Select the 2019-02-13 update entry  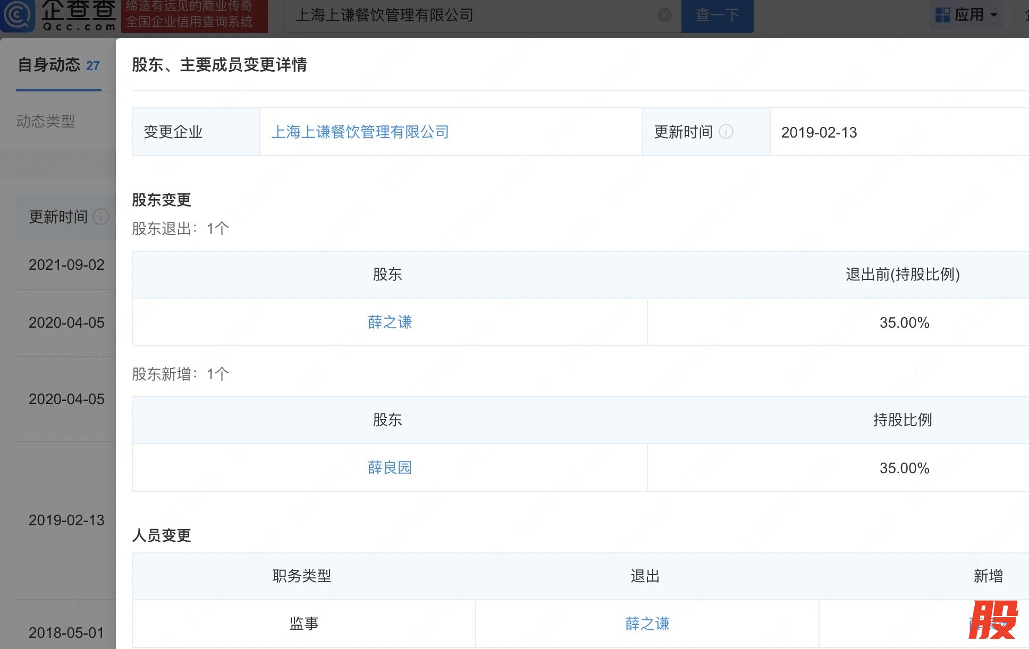click(x=66, y=520)
